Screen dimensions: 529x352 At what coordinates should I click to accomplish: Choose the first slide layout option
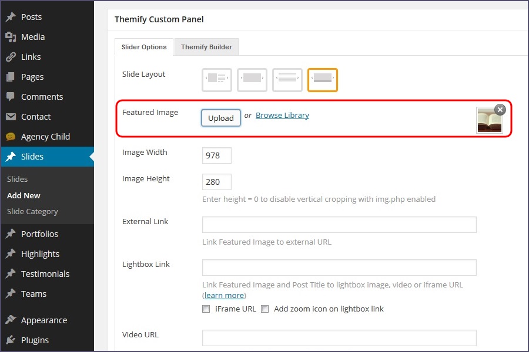click(x=217, y=80)
